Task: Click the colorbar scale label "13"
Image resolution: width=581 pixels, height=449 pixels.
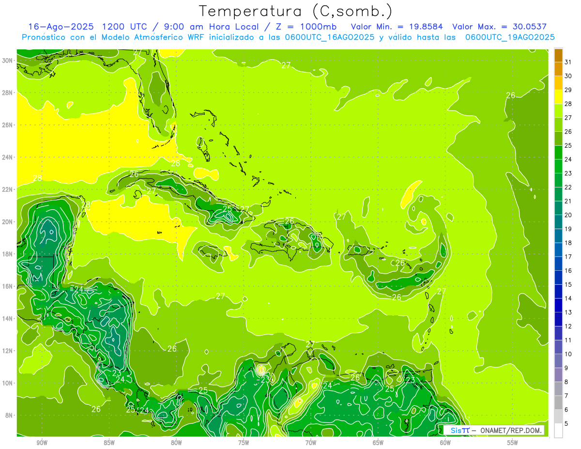Action: [568, 312]
